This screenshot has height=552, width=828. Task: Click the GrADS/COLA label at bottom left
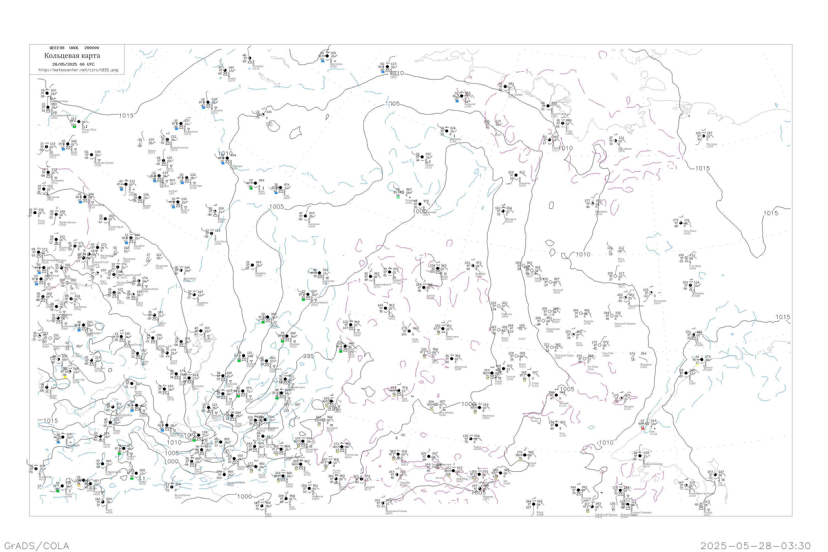(37, 546)
